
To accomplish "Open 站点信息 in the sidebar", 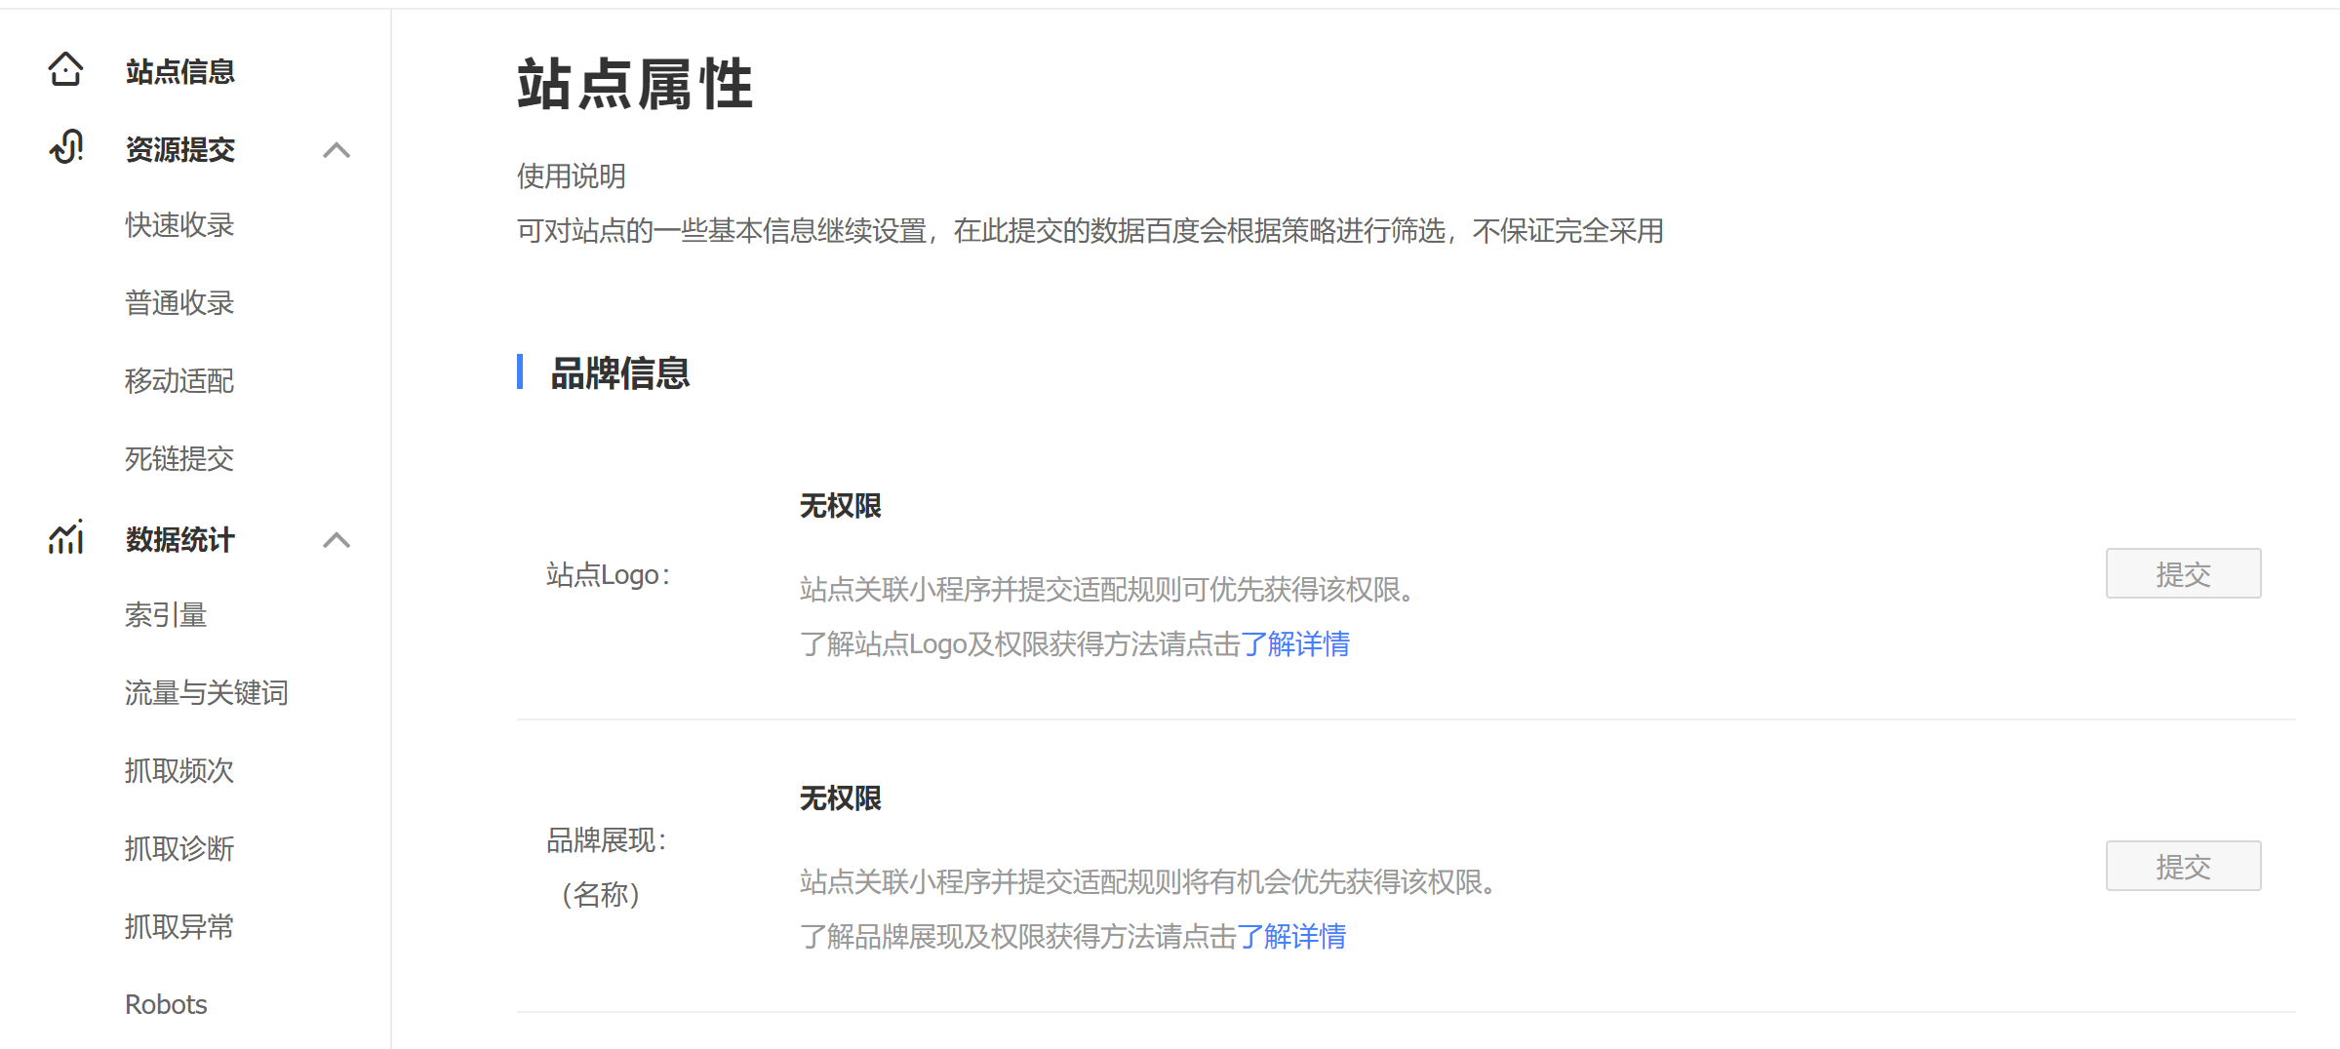I will [179, 71].
